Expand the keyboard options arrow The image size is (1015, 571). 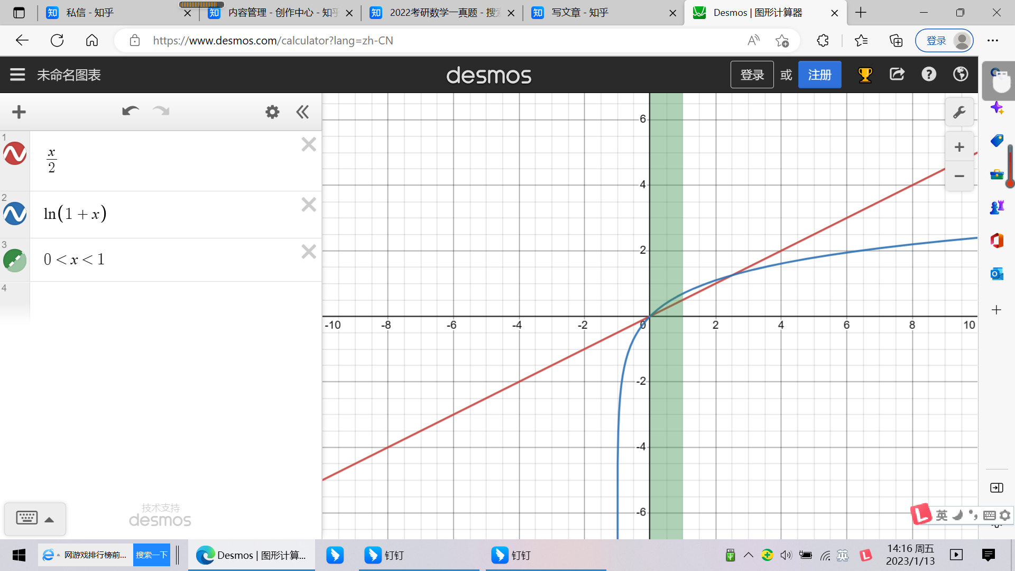(49, 520)
